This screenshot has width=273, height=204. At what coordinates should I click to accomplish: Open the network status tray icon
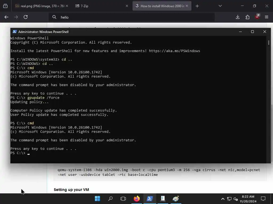[x=229, y=199]
